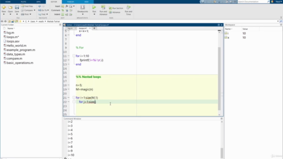This screenshot has height=159, width=283.
Task: Collapse the for loop at line 11
Action: pyautogui.click(x=74, y=56)
